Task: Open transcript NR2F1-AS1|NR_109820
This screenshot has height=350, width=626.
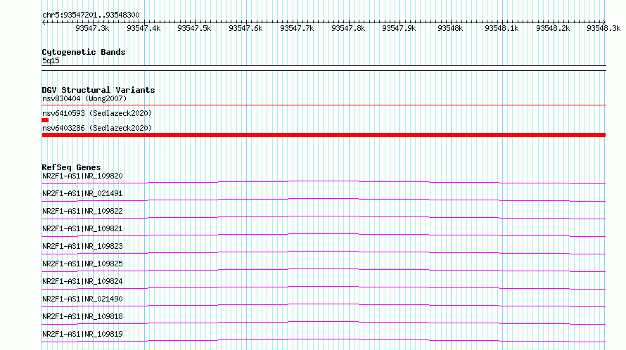Action: click(x=82, y=176)
